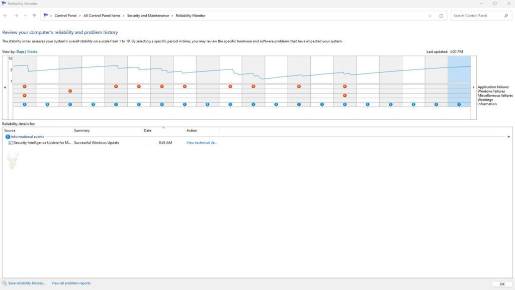Click collapse arrow at right of Informational events
The width and height of the screenshot is (515, 290).
pos(508,137)
